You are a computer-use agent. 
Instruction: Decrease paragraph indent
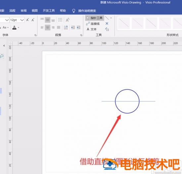(x=73, y=27)
